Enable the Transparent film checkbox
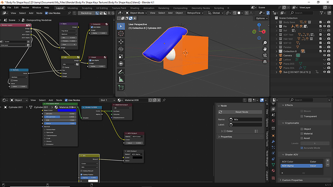The image size is (333, 187). pyautogui.click(x=302, y=116)
